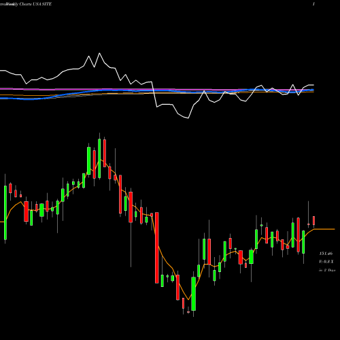Click the 151.46 price value
Image resolution: width=340 pixels, height=340 pixels.
326,254
